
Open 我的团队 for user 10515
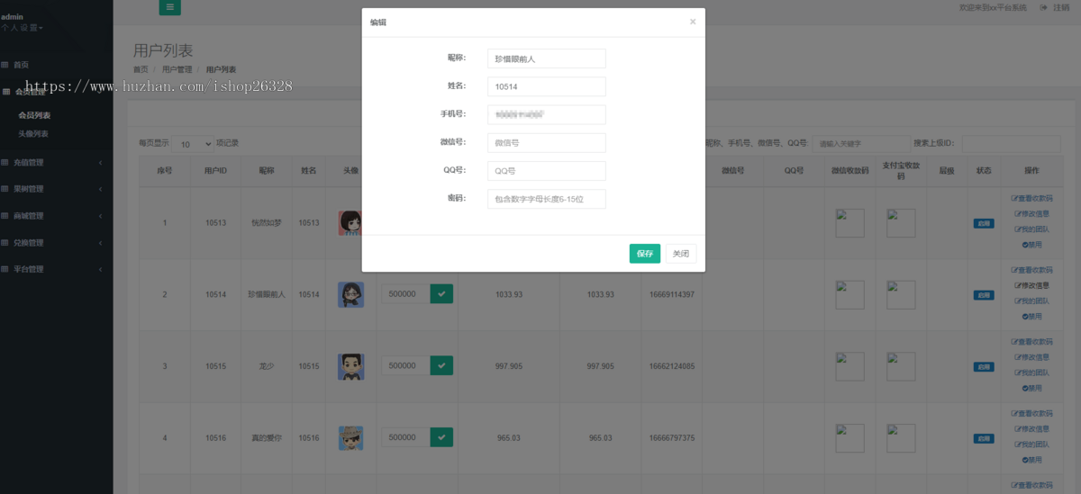coord(1031,373)
